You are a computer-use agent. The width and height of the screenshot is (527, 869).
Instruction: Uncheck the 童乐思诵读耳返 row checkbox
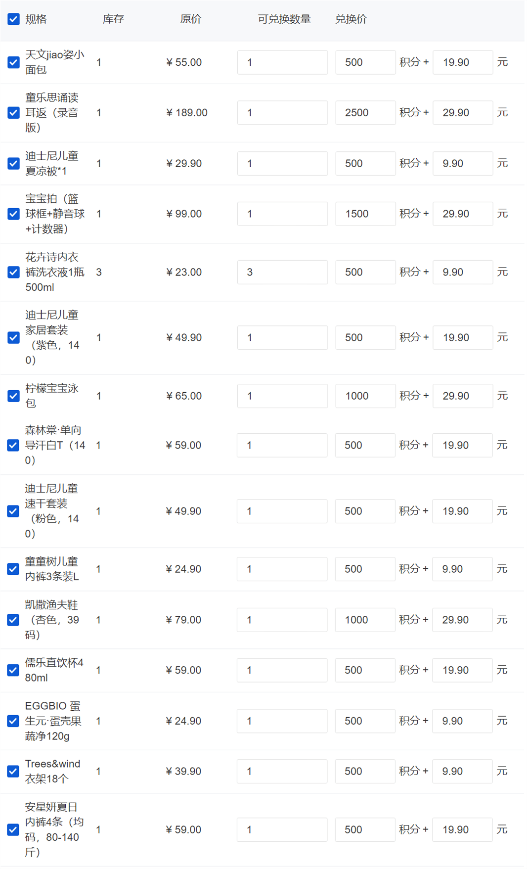tap(14, 113)
